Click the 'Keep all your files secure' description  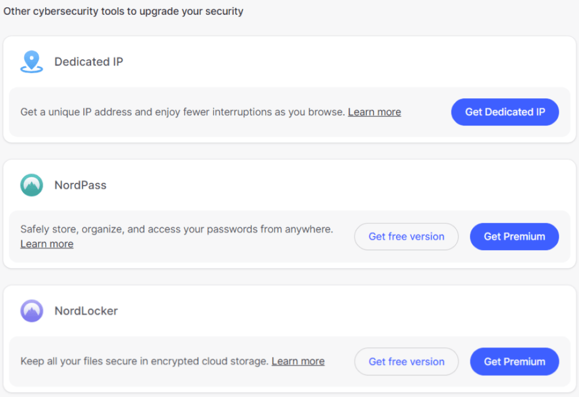(144, 361)
